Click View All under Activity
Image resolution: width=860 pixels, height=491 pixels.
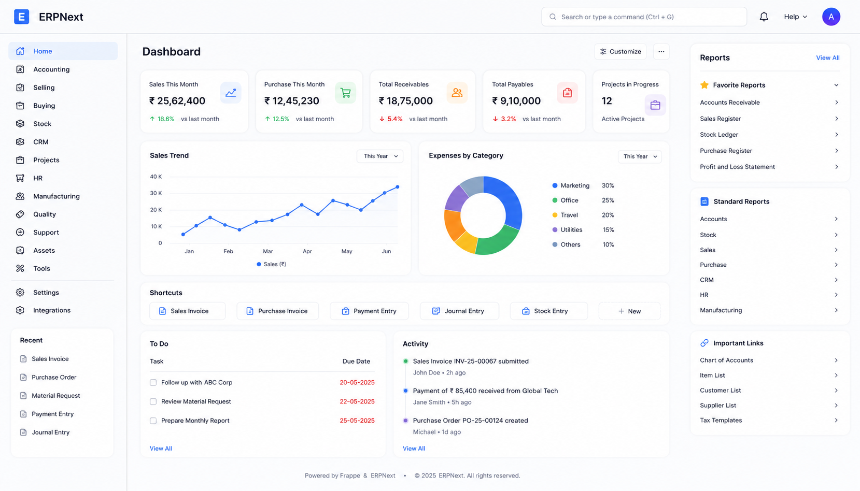414,449
